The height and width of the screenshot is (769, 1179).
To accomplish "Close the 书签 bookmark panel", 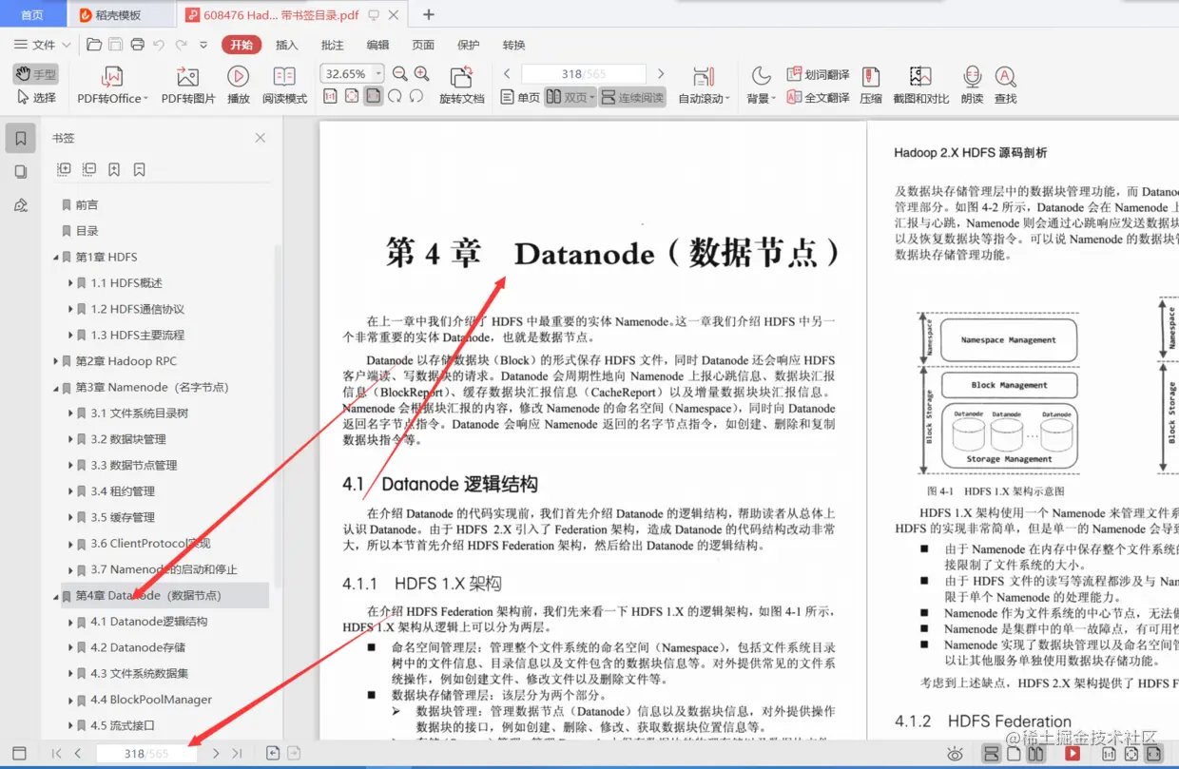I will [x=261, y=138].
